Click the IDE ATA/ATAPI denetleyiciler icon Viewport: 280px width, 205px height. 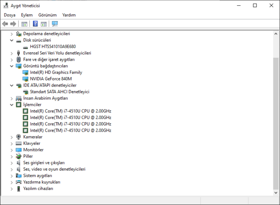[19, 86]
